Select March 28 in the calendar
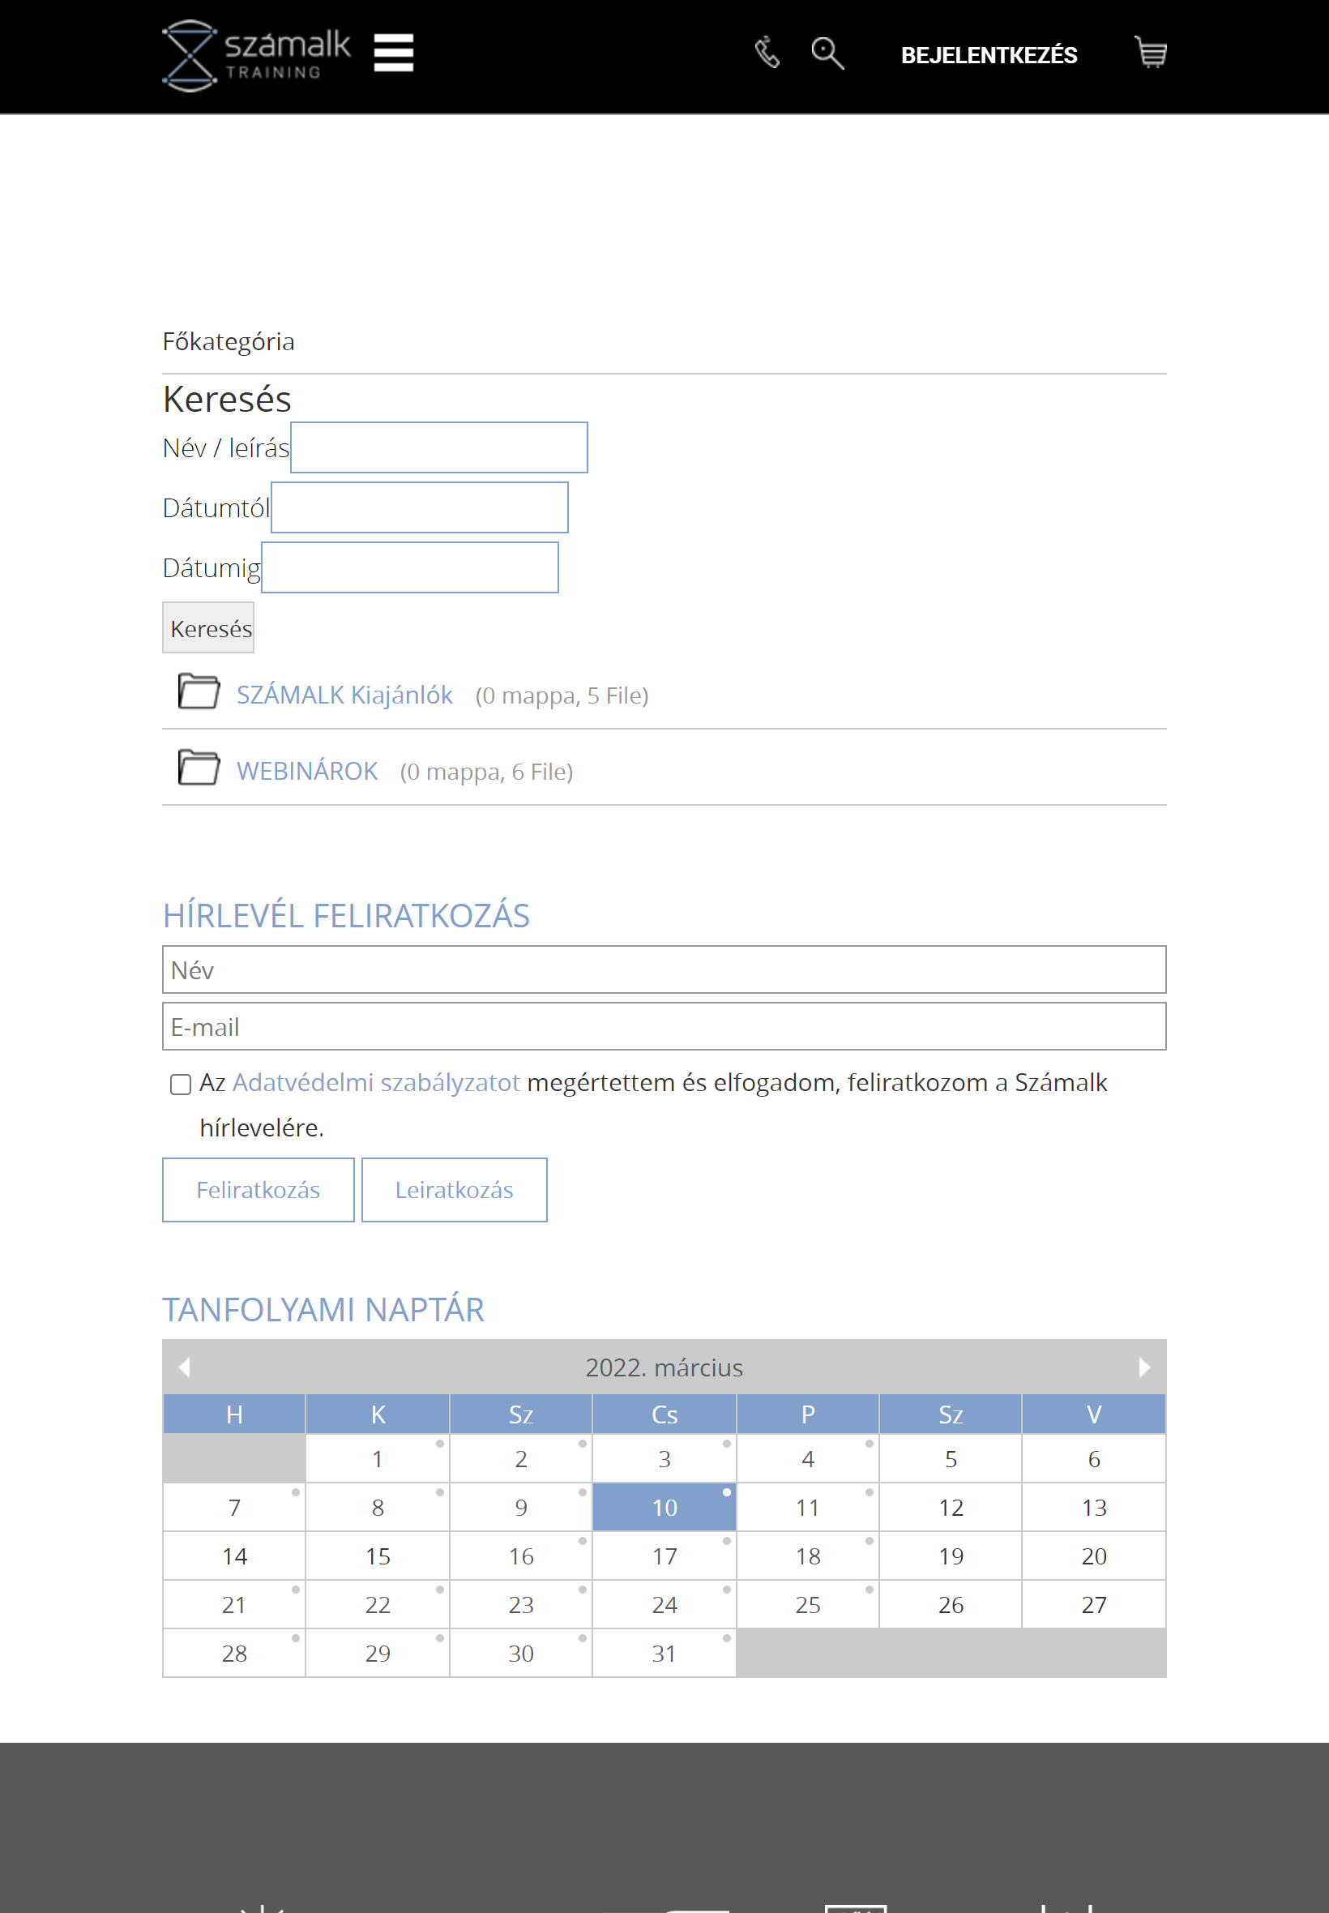Screen dimensions: 1329x1913 (234, 1652)
